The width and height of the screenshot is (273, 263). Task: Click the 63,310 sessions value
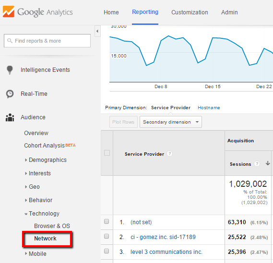(x=237, y=222)
